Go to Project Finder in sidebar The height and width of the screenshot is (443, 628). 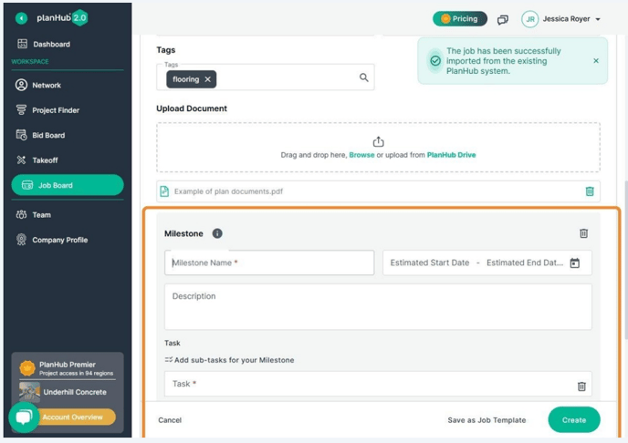tap(55, 110)
